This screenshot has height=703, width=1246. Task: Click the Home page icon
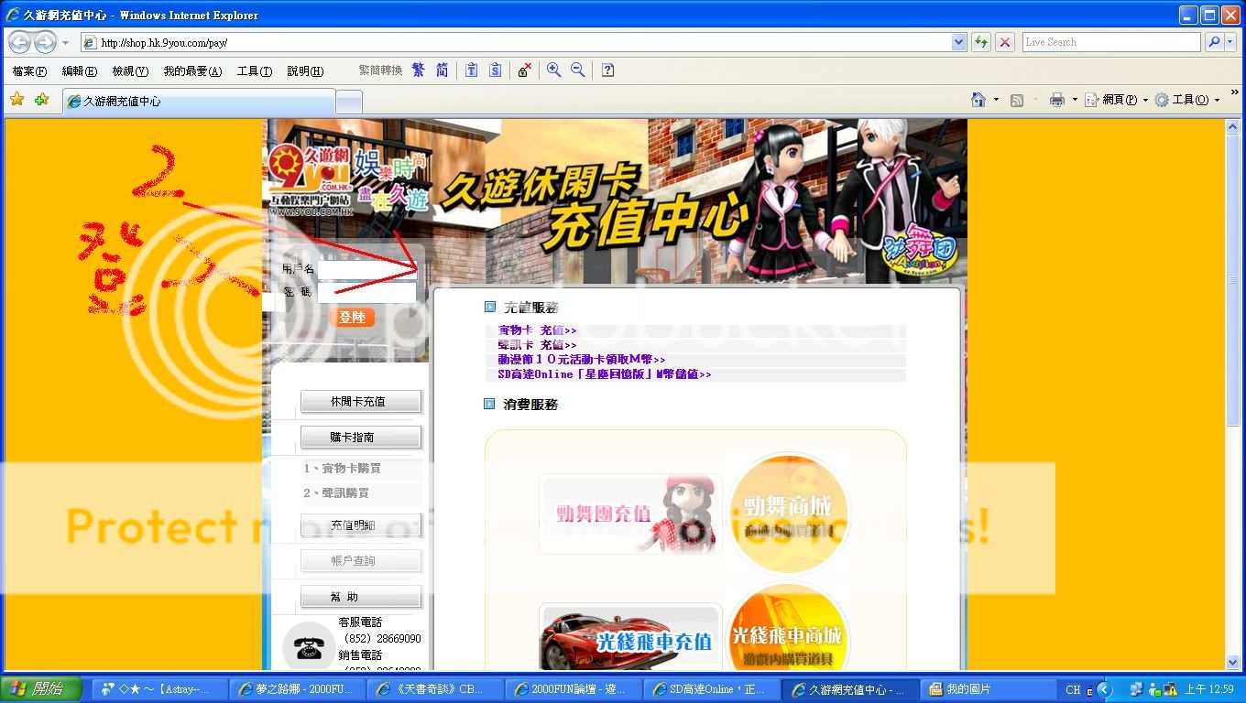coord(978,100)
